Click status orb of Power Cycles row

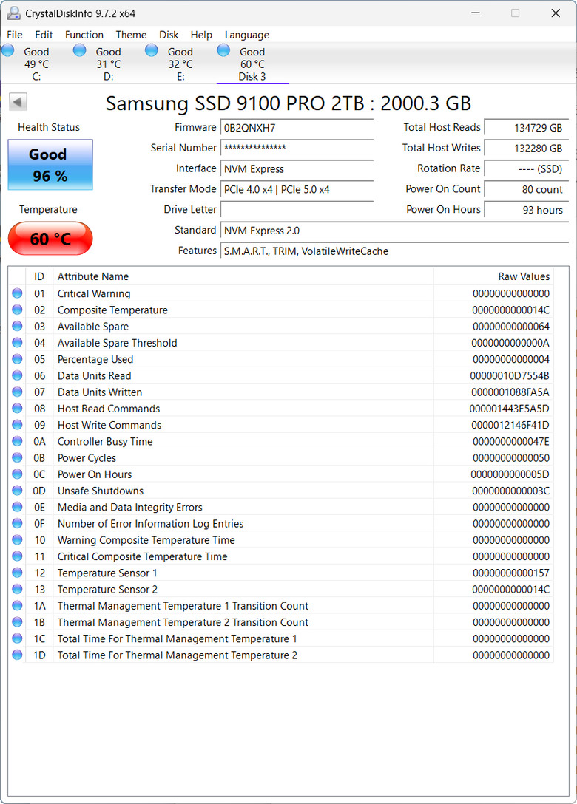[18, 457]
